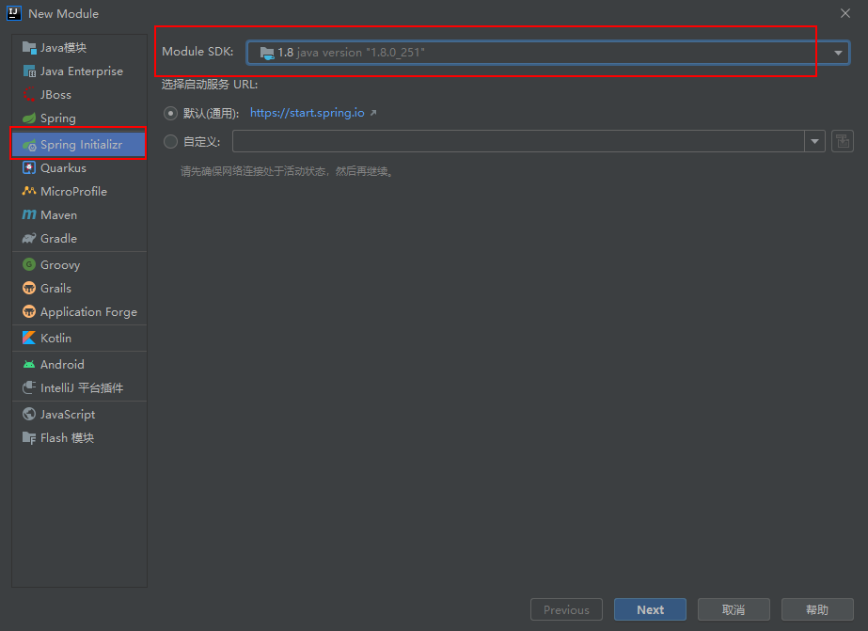This screenshot has width=868, height=631.
Task: Choose Quarkus module type
Action: click(79, 167)
